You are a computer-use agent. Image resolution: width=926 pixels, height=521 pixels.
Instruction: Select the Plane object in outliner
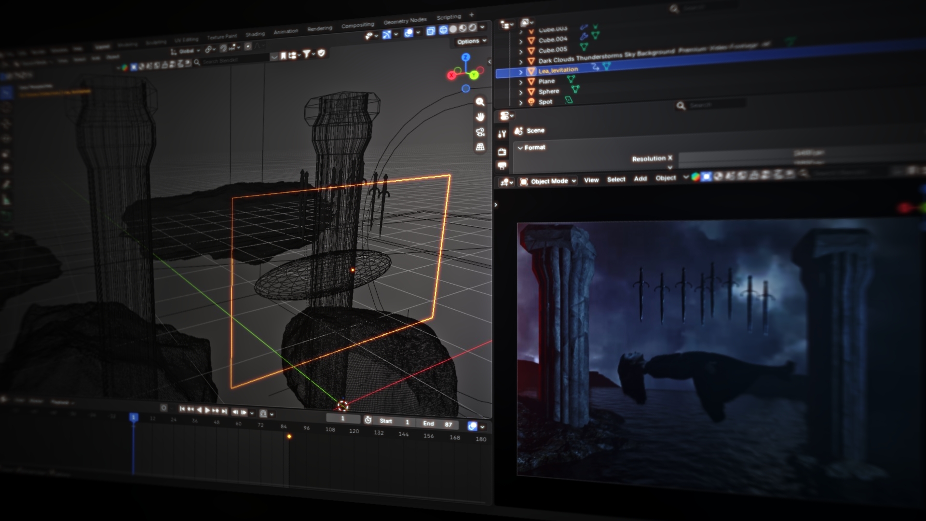[546, 82]
